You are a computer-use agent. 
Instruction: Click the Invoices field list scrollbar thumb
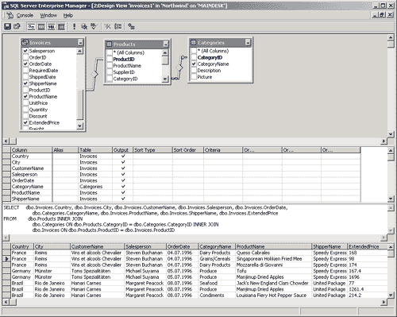80,104
